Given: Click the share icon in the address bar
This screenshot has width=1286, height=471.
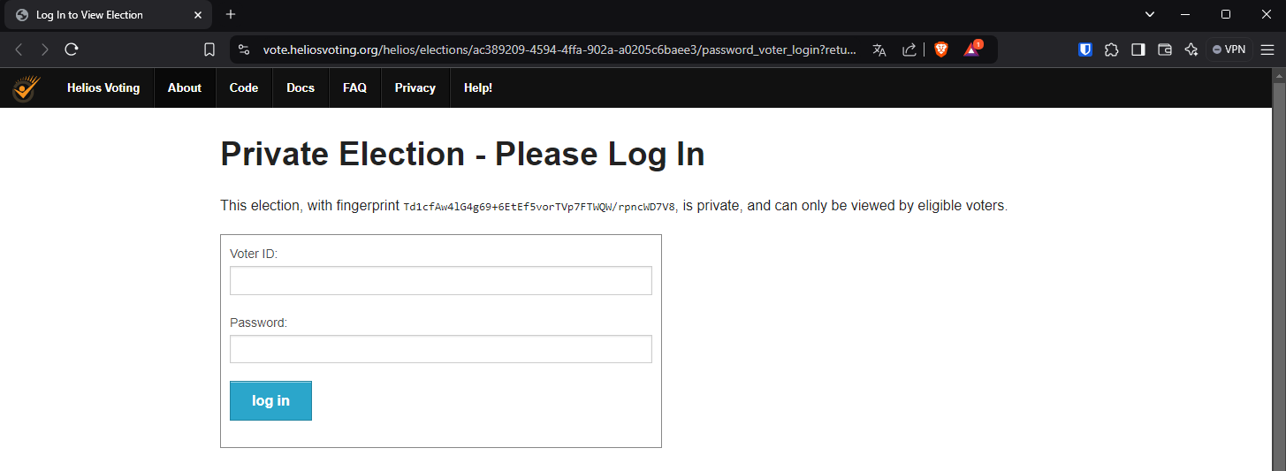Looking at the screenshot, I should click(909, 49).
